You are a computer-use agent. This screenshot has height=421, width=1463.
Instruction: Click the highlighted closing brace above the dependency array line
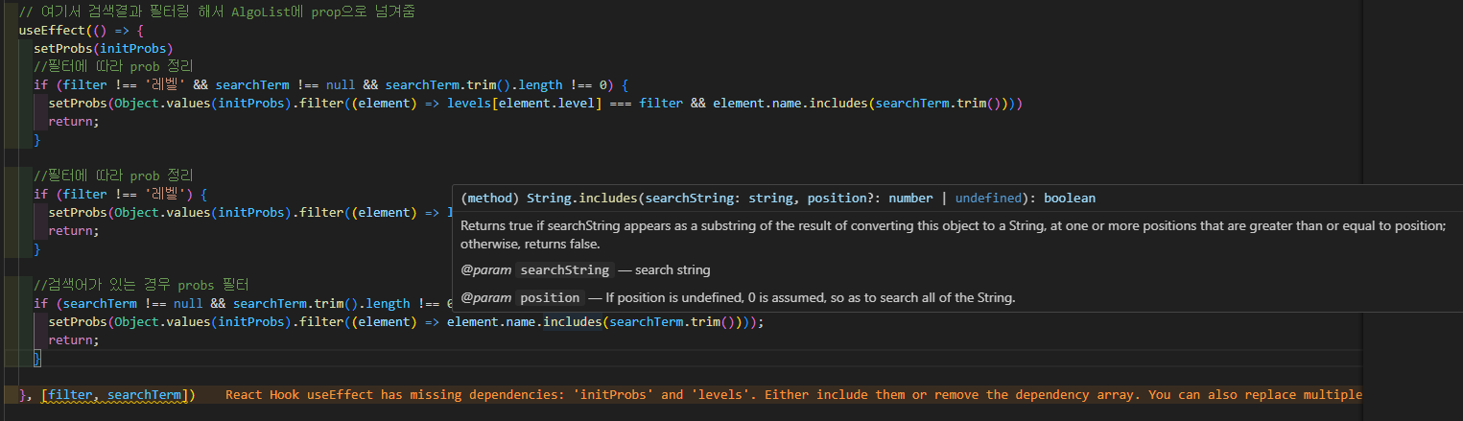37,359
